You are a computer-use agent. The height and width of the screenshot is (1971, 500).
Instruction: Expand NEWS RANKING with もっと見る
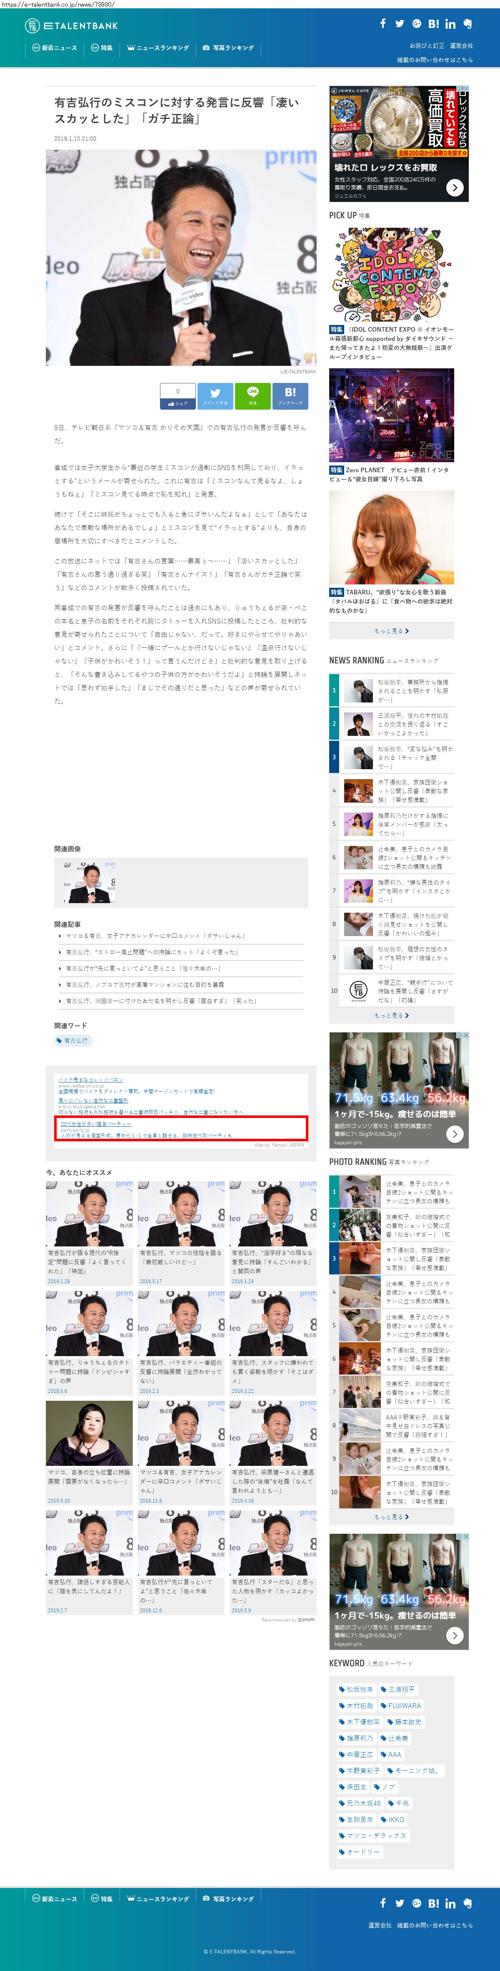(391, 1015)
